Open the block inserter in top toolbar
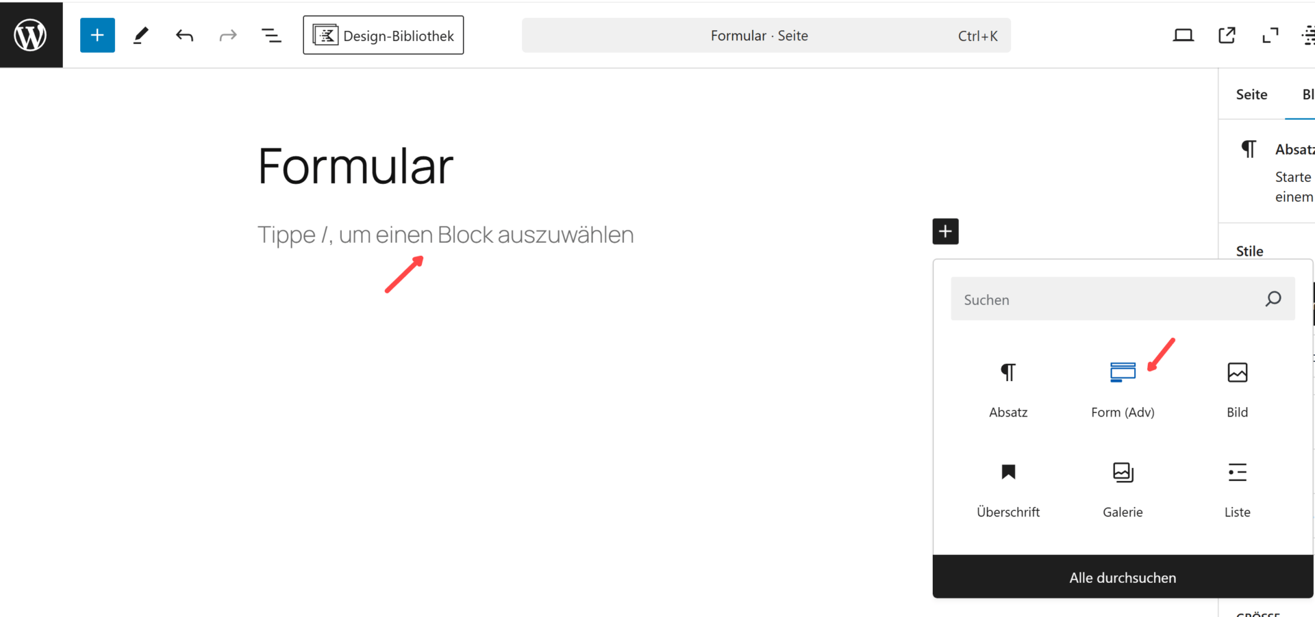This screenshot has width=1315, height=617. pyautogui.click(x=97, y=35)
